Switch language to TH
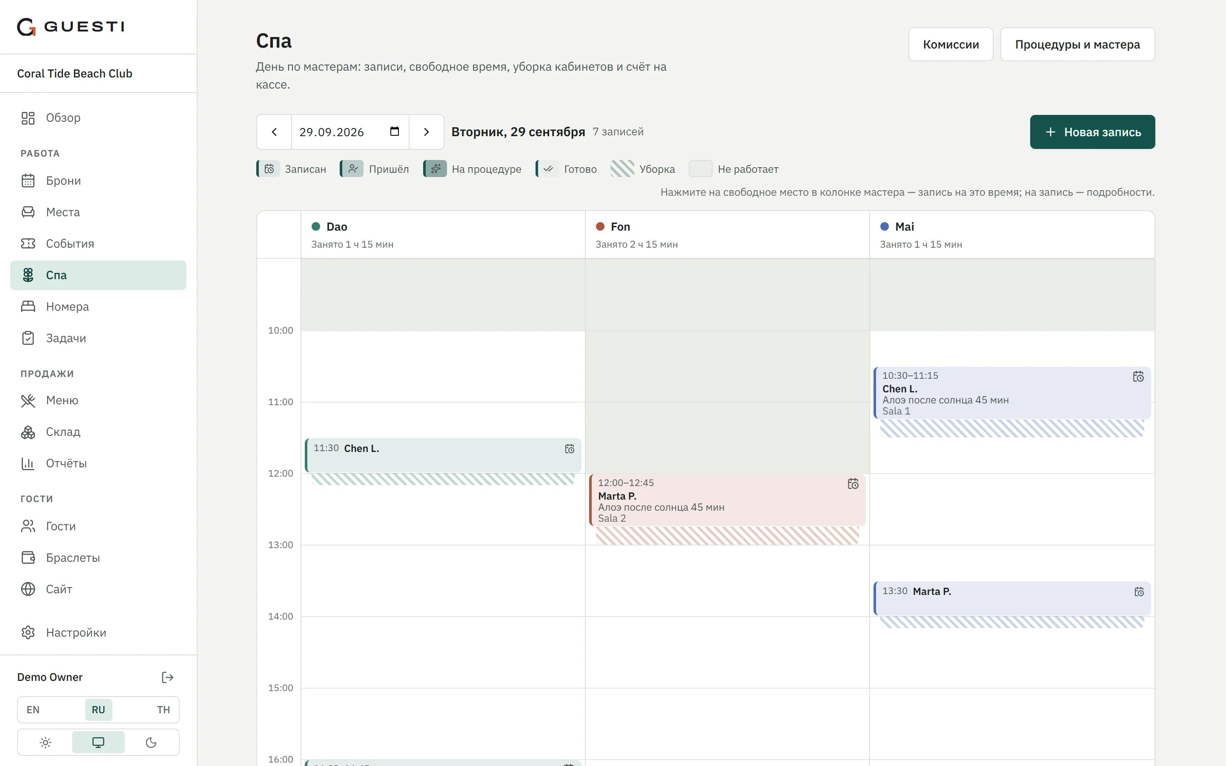The image size is (1226, 766). [163, 710]
